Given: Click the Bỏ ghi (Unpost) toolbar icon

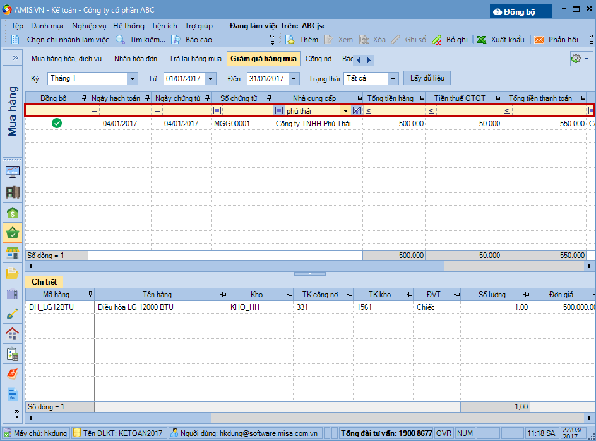Looking at the screenshot, I should [437, 40].
